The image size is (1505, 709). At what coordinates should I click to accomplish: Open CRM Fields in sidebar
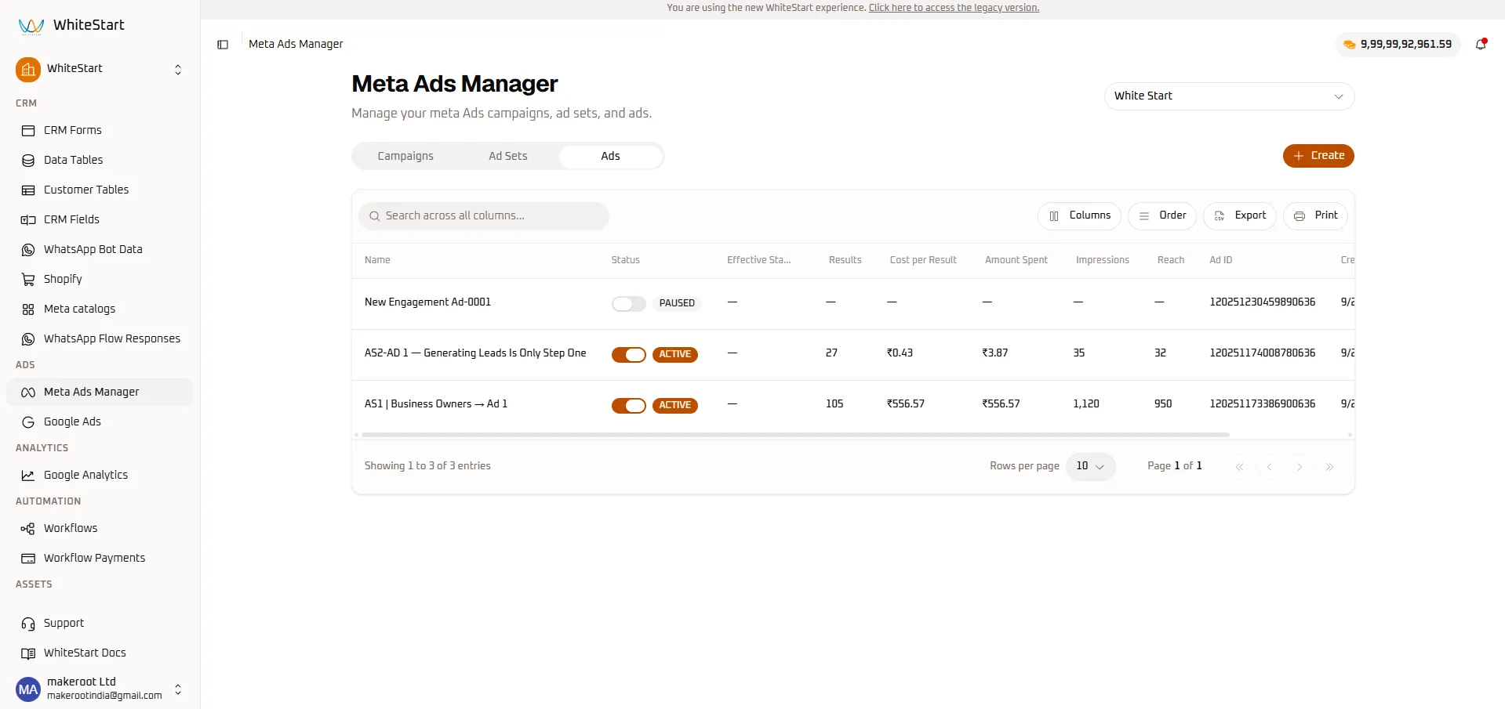tap(100, 219)
